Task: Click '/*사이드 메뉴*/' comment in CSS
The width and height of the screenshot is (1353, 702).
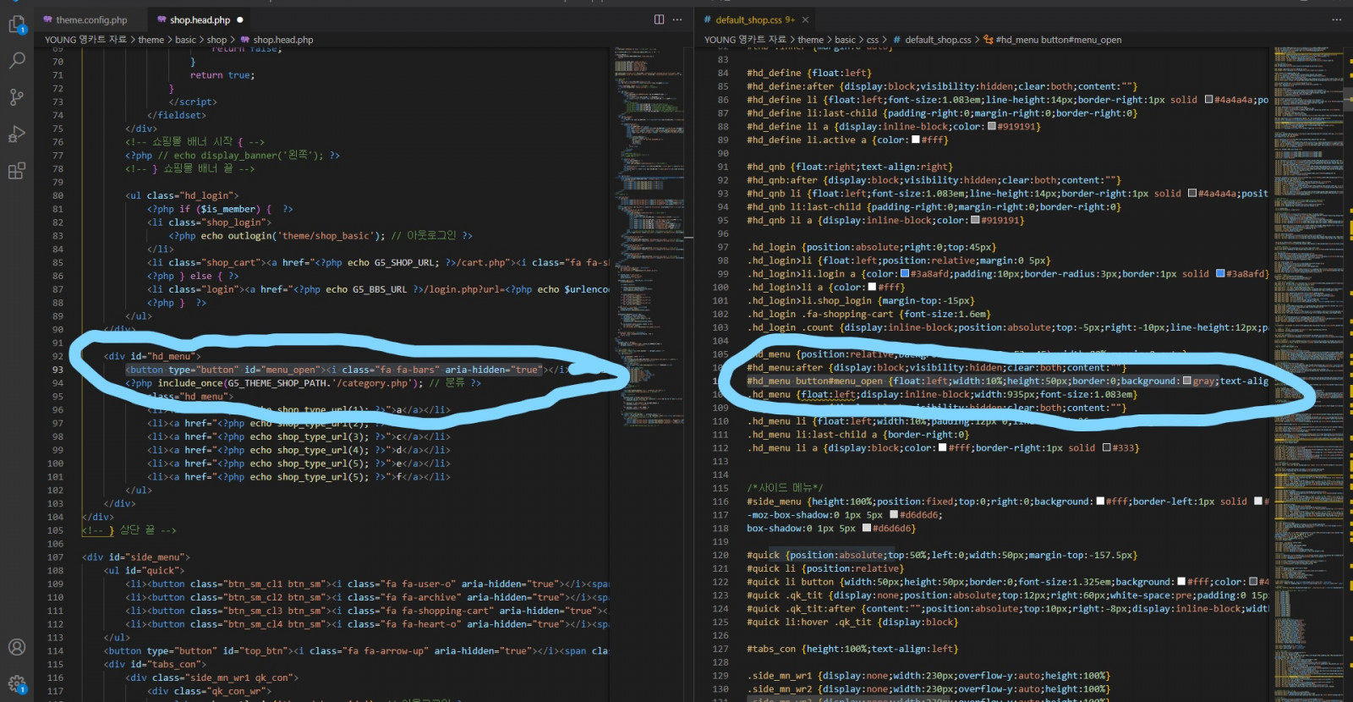Action: pyautogui.click(x=785, y=488)
